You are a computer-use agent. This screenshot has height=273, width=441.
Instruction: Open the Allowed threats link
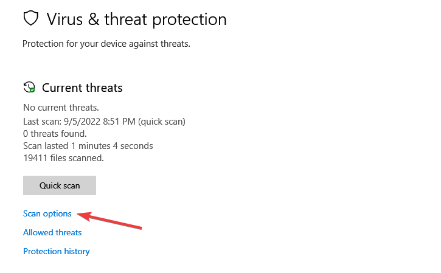click(52, 232)
